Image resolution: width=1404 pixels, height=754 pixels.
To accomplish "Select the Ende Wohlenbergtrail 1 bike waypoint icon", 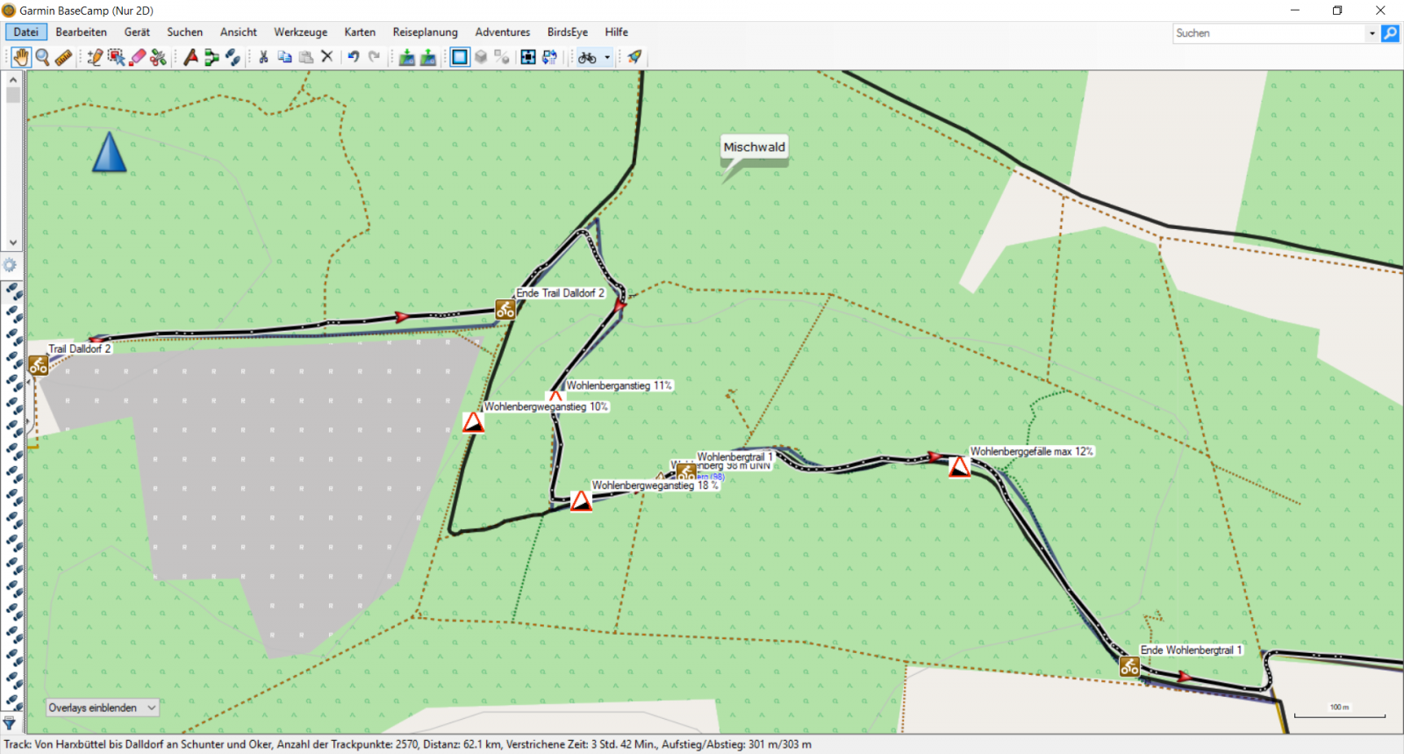I will [x=1130, y=666].
